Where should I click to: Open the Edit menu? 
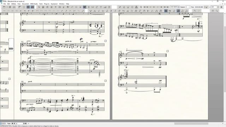pyautogui.click(x=8, y=4)
